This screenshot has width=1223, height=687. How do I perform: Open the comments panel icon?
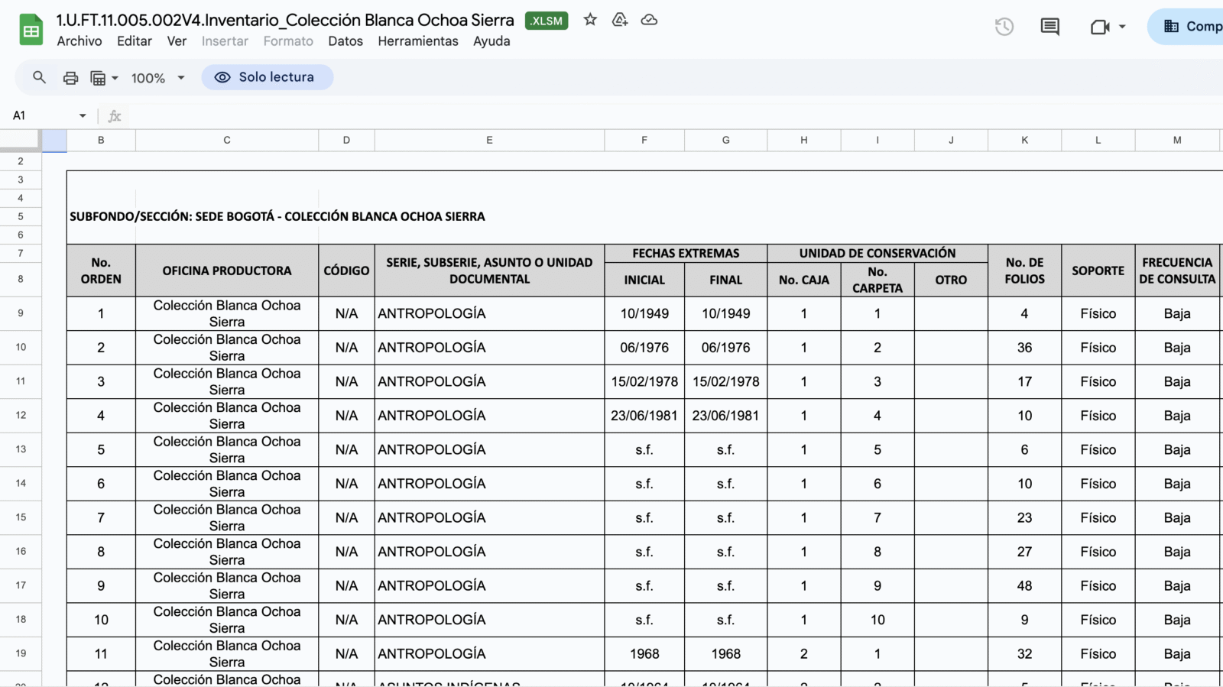coord(1049,27)
